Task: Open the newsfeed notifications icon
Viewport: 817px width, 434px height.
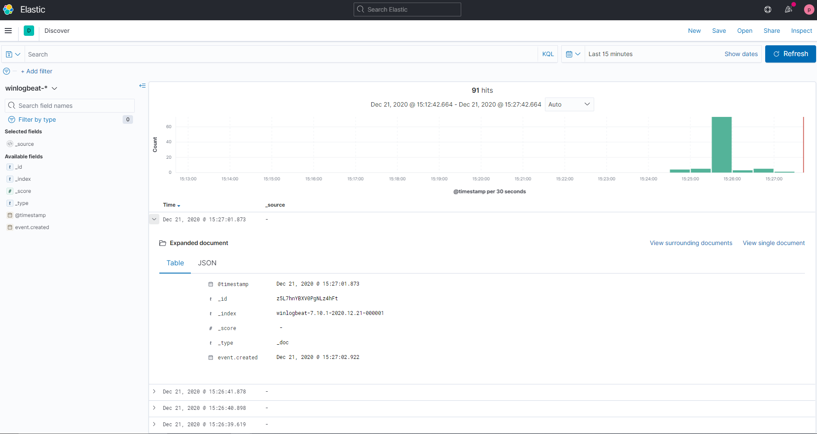Action: [x=788, y=9]
